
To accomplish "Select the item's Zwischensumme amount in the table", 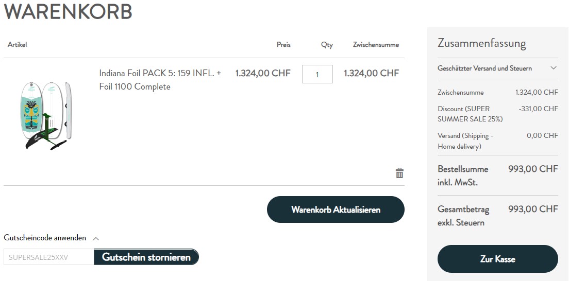I will pyautogui.click(x=371, y=73).
